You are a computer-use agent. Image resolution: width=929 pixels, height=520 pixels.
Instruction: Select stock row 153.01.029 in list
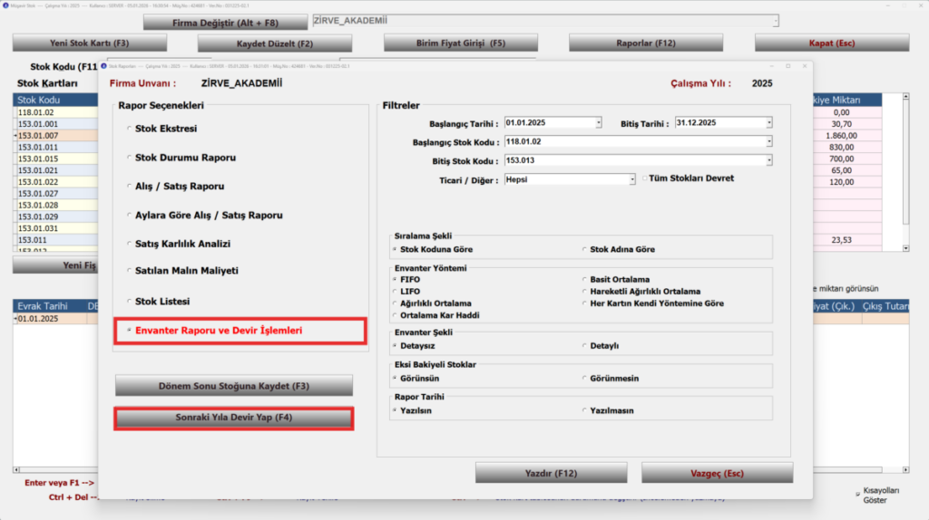pyautogui.click(x=56, y=217)
